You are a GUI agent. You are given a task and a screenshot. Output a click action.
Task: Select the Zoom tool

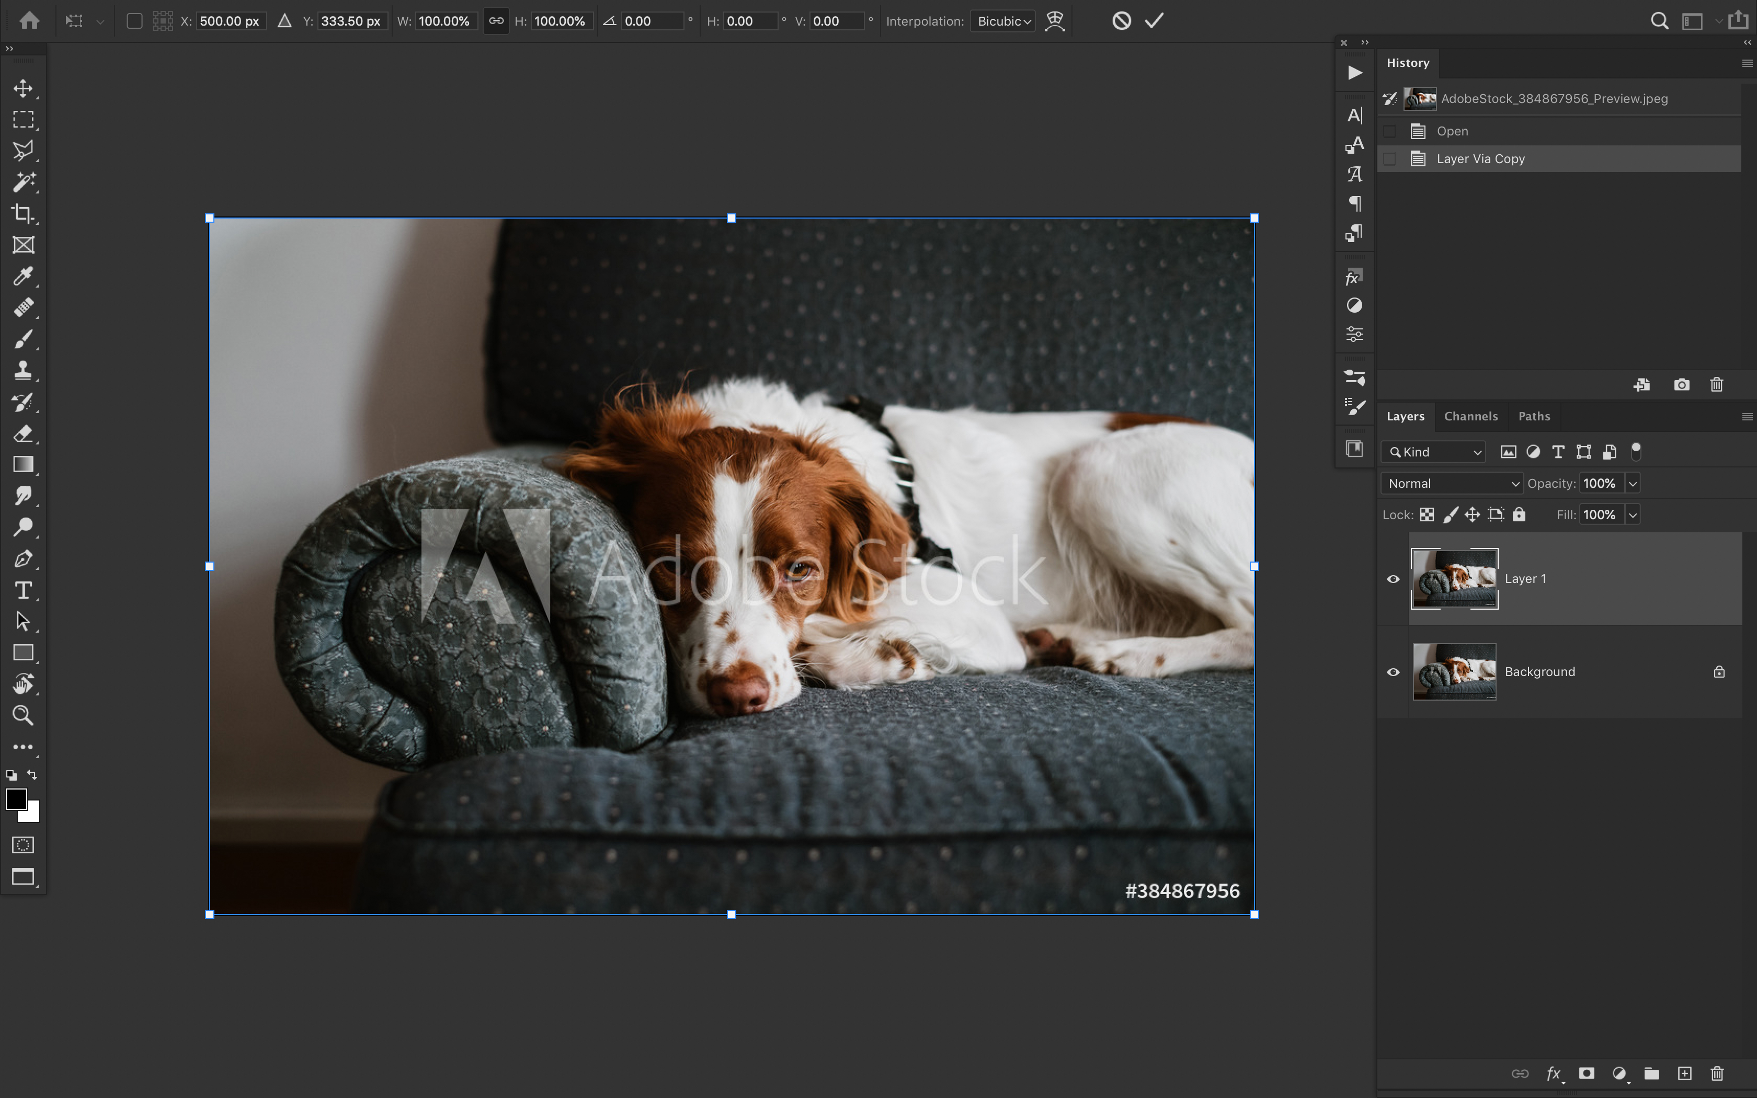23,716
